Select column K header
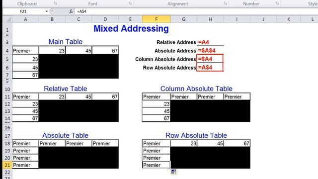Image resolution: width=318 pixels, height=179 pixels. point(289,19)
